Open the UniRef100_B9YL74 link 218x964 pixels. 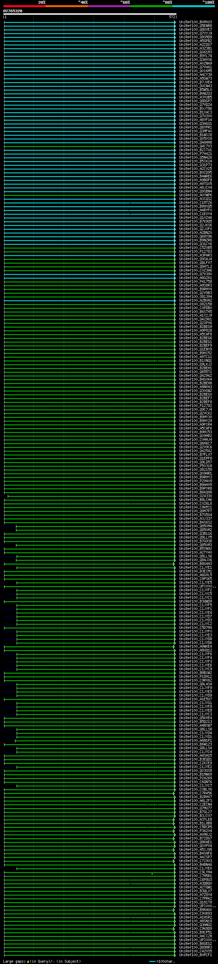[x=195, y=56]
